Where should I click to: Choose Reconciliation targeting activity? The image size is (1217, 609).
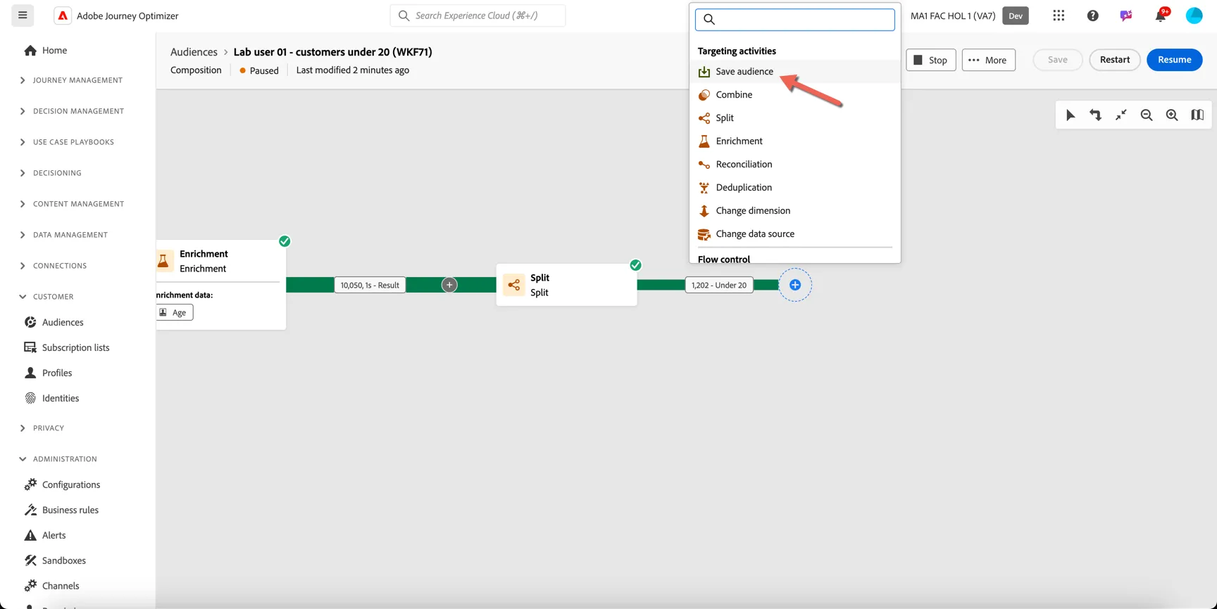[x=794, y=165]
